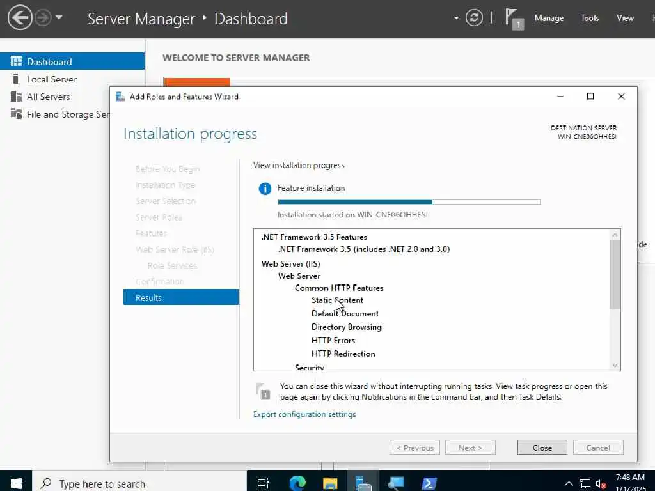This screenshot has height=491, width=655.
Task: Switch to Server Manager taskbar icon
Action: 363,483
